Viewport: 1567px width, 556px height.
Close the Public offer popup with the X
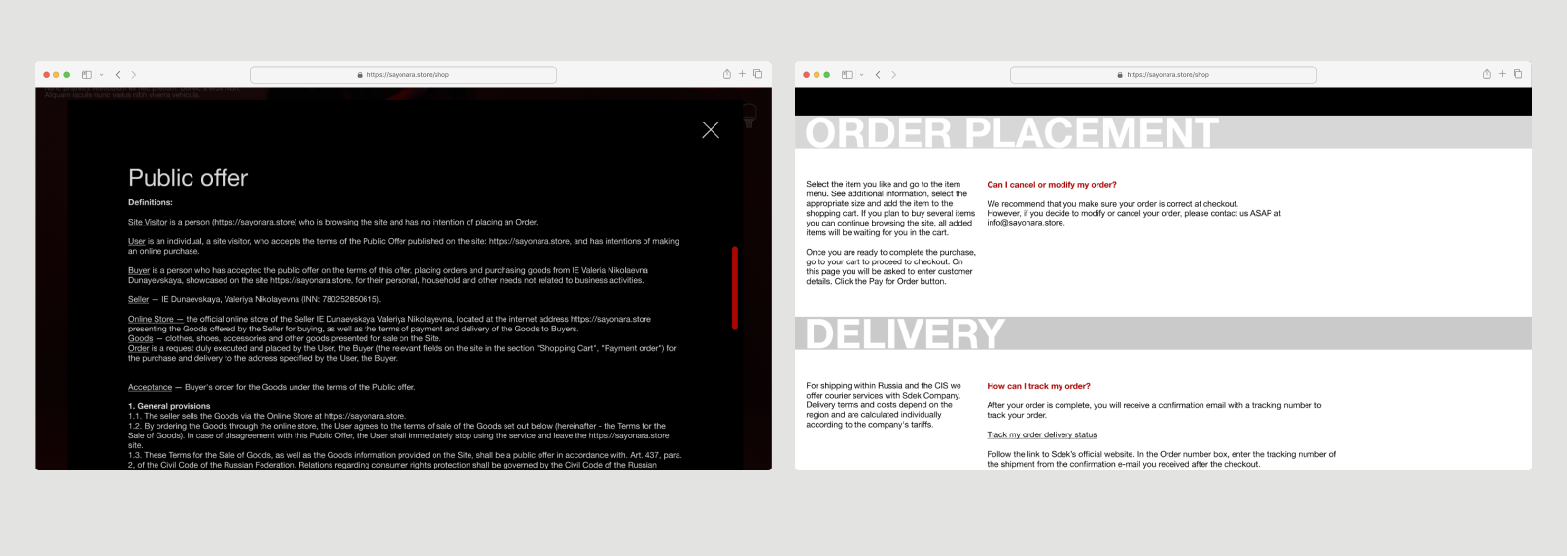click(x=711, y=130)
